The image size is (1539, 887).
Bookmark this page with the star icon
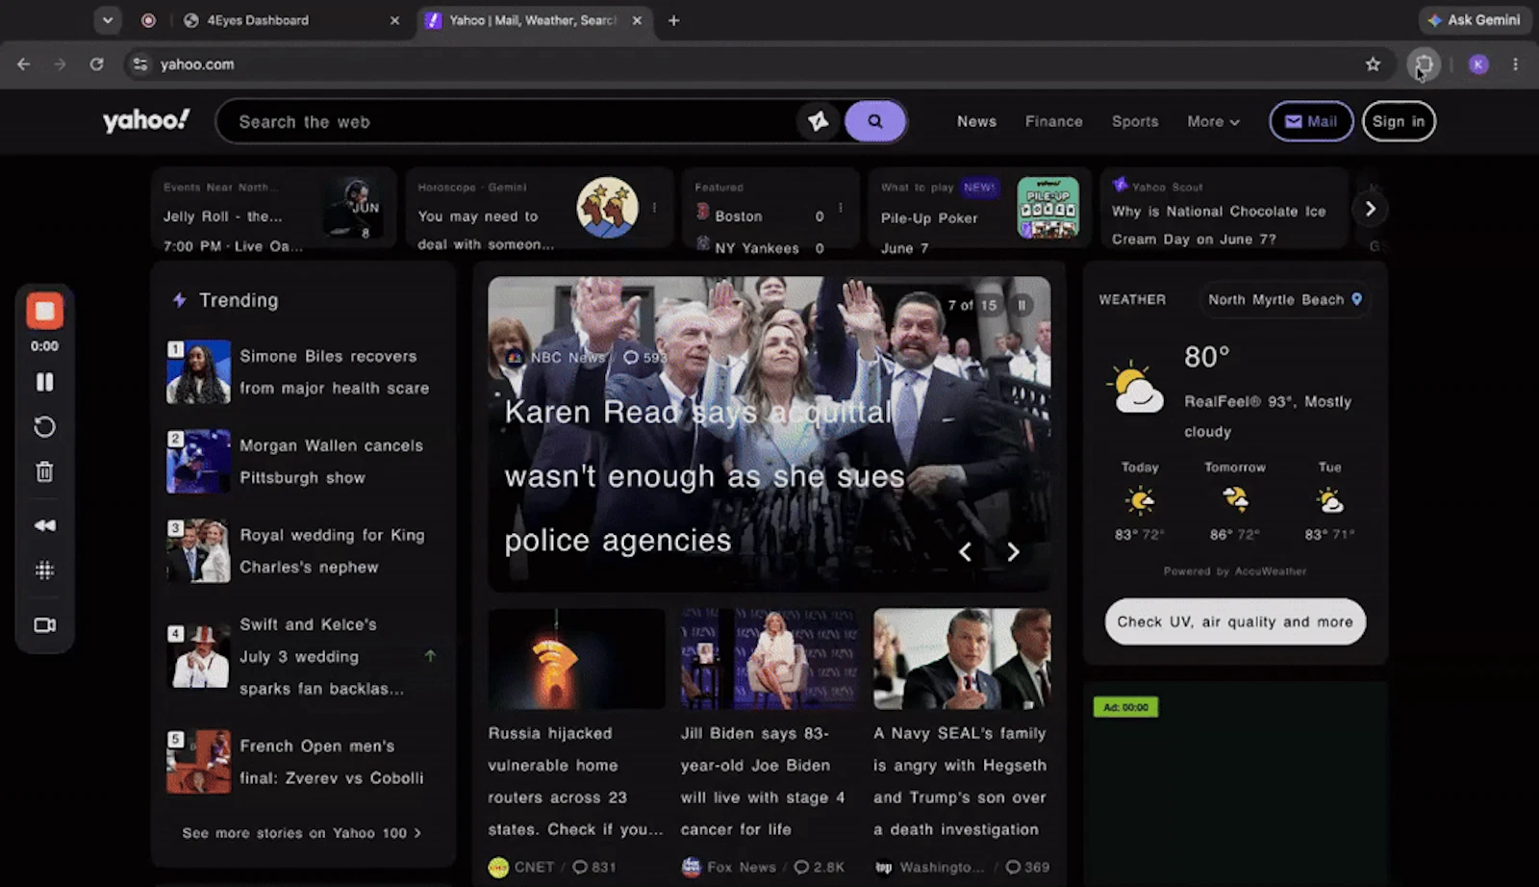coord(1373,64)
